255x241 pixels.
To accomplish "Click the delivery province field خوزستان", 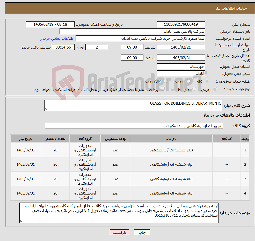I will coord(181,66).
